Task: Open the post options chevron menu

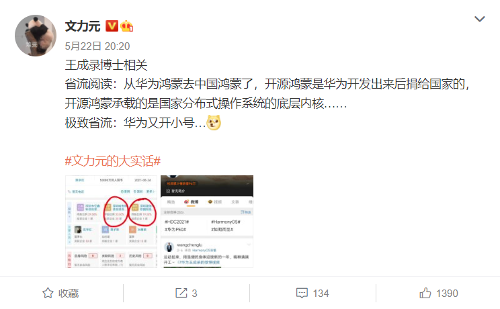Action: (479, 19)
